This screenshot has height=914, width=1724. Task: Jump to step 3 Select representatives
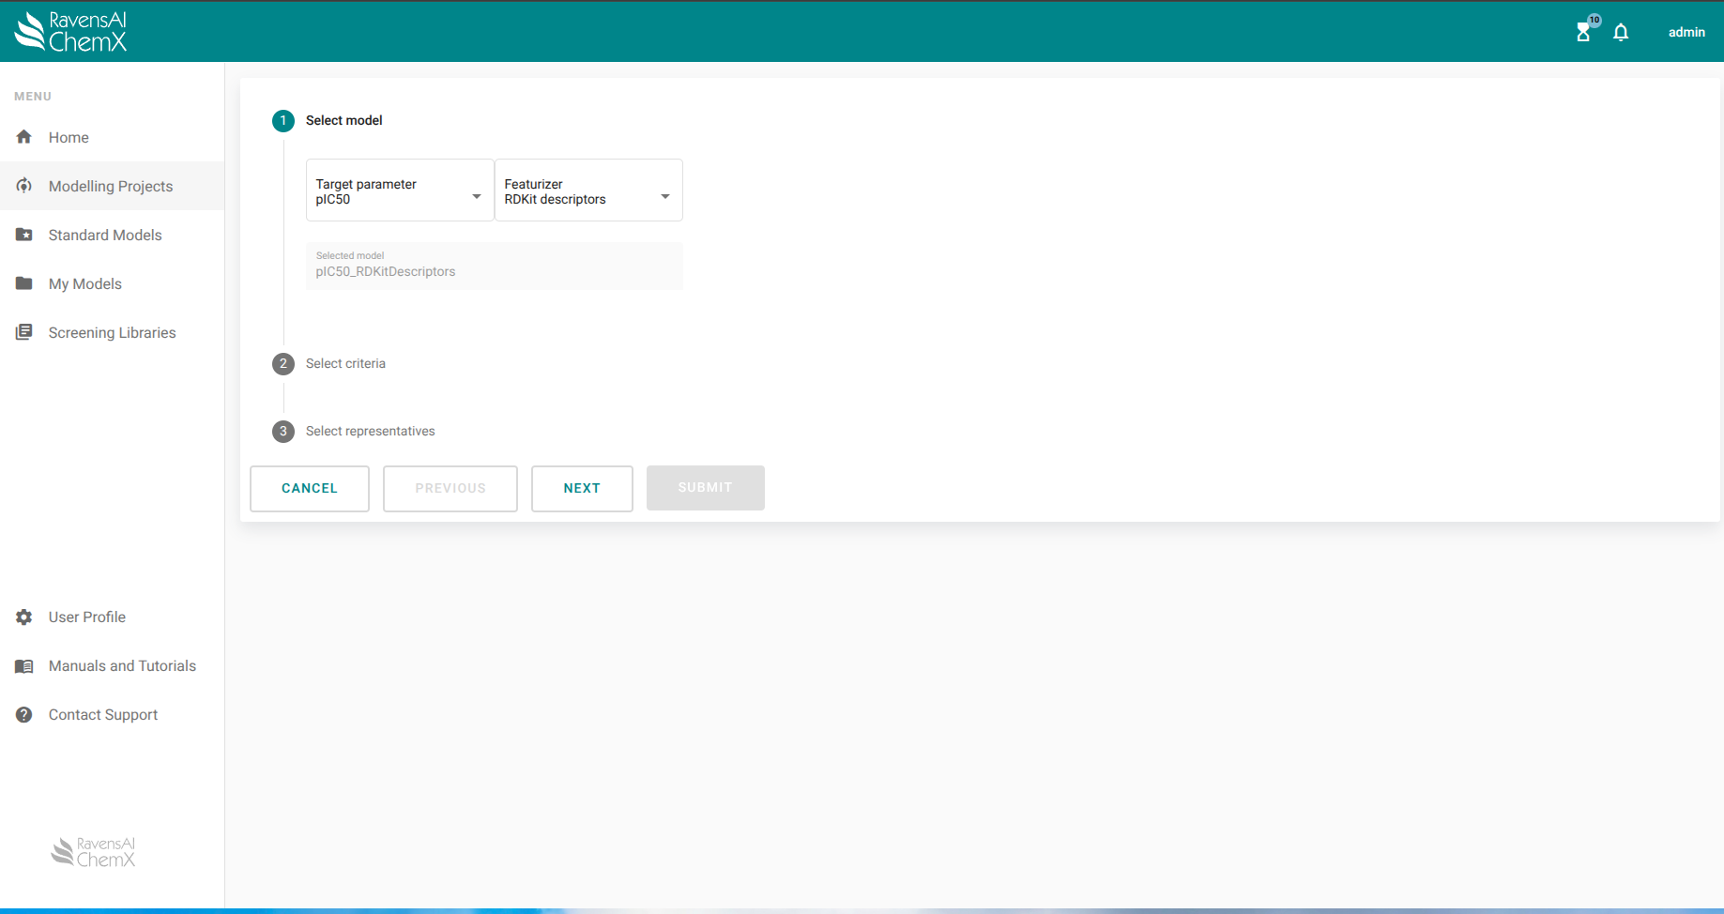pos(370,431)
